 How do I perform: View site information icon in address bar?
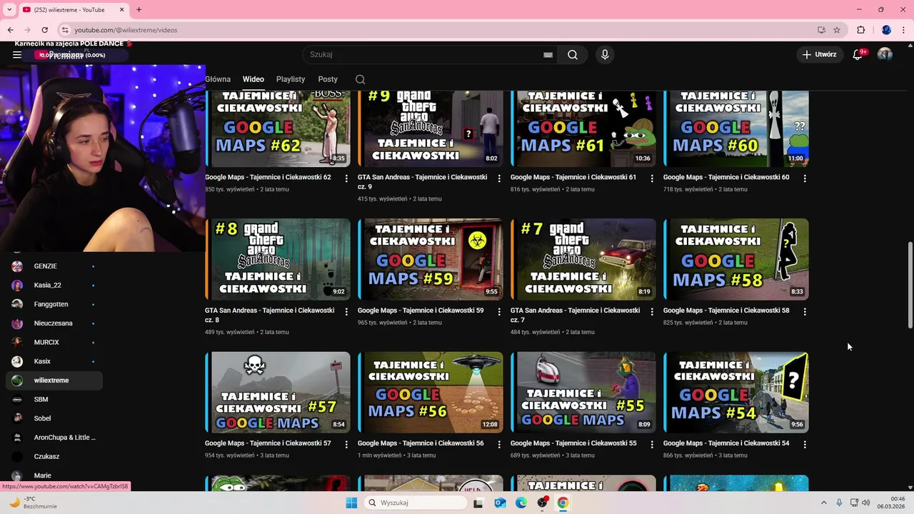pos(65,30)
